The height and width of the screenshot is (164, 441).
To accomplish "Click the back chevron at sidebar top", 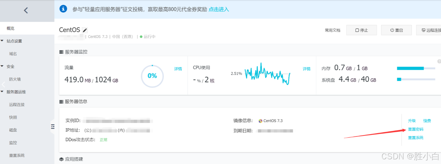I will click(x=26, y=11).
